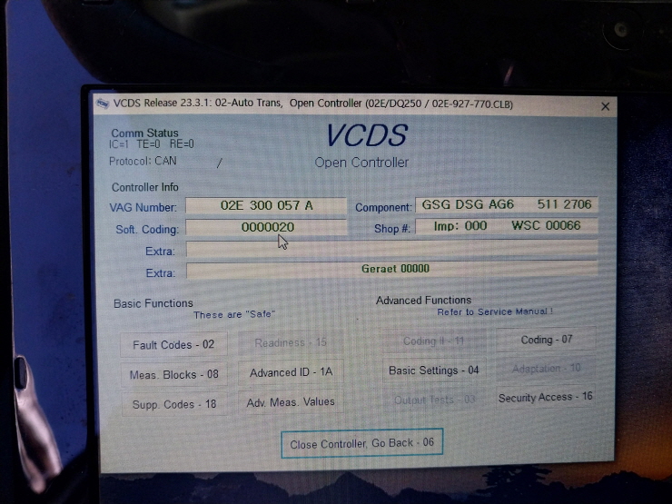Click the 'These are "Safe"' text

(x=234, y=314)
